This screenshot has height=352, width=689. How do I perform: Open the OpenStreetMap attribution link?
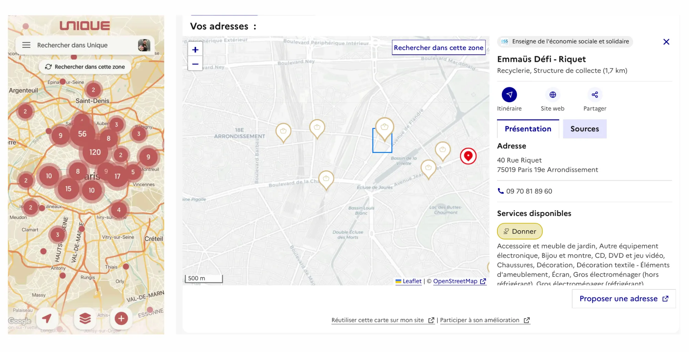[460, 281]
